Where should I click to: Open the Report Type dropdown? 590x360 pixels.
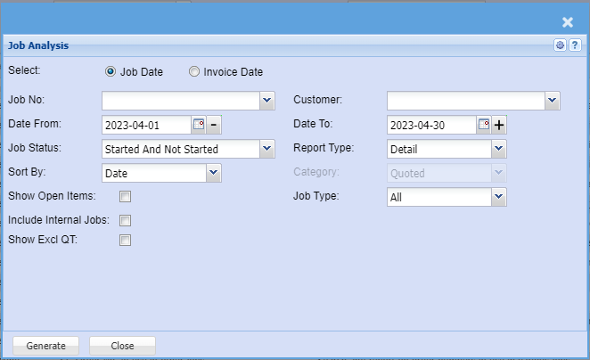coord(499,149)
